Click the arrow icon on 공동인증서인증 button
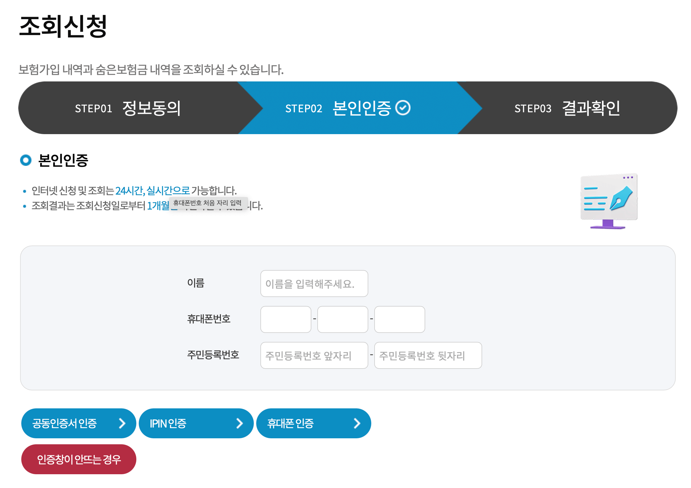 [x=123, y=423]
